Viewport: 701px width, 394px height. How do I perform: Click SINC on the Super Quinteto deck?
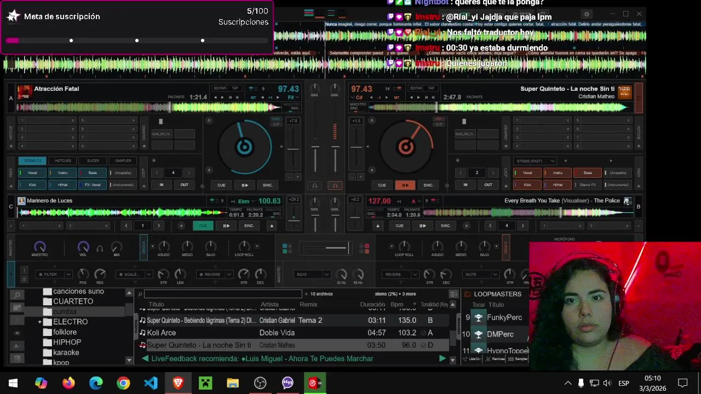(x=428, y=185)
